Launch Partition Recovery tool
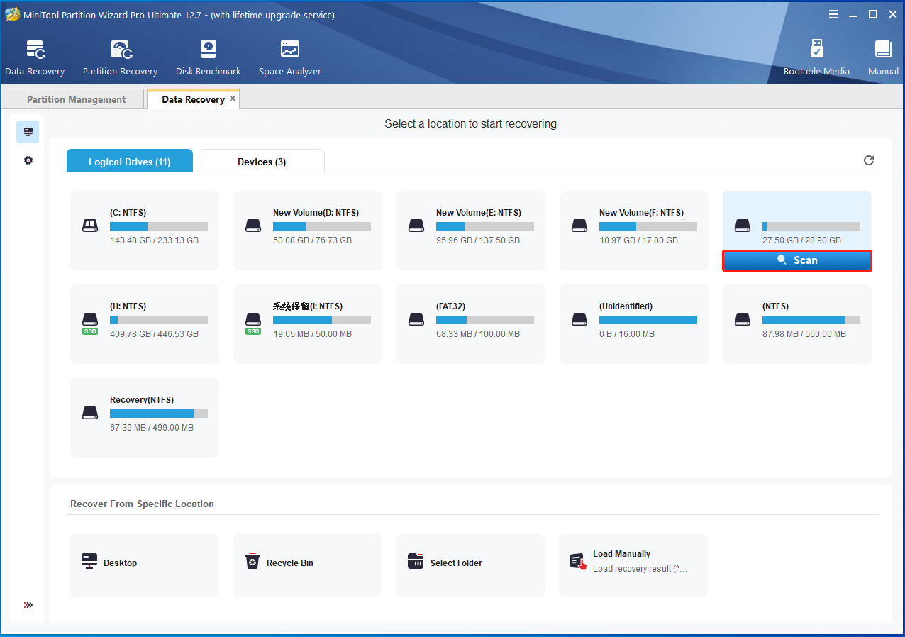The image size is (905, 637). click(120, 57)
